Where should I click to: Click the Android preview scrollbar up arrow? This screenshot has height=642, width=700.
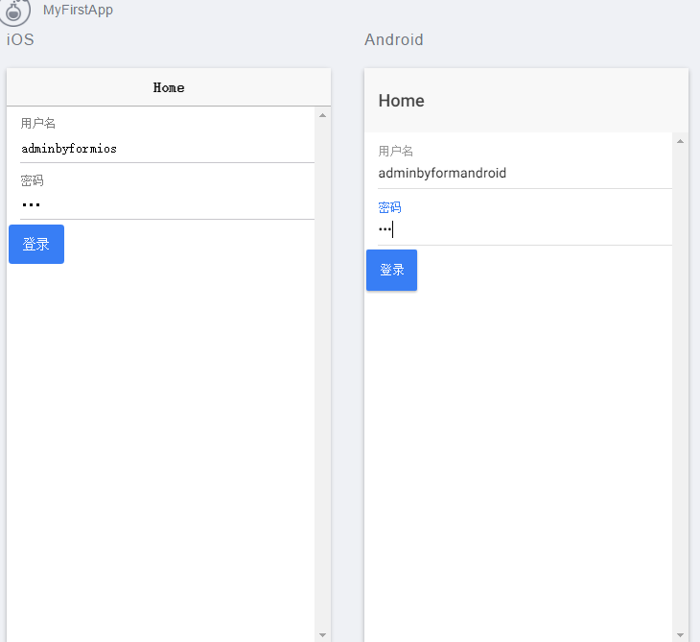pos(681,141)
